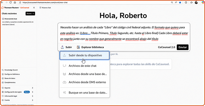
Task: Click the Configuración de región globe icon
Action: coord(3,92)
